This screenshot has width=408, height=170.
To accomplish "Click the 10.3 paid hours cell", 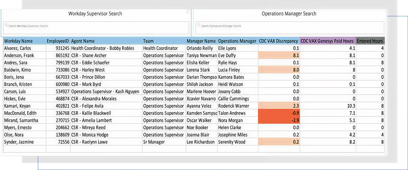I will coord(328,106).
